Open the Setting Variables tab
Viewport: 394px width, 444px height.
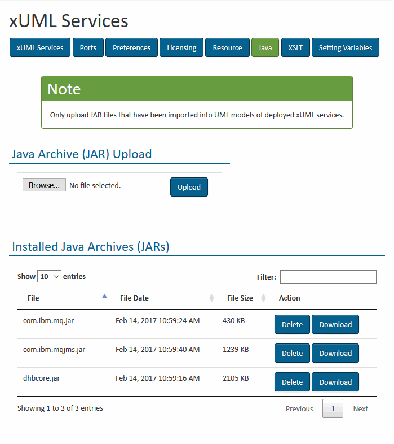pos(345,48)
